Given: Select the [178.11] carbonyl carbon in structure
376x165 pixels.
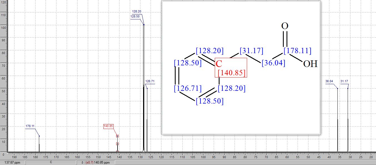Looking at the screenshot, I should point(297,51).
